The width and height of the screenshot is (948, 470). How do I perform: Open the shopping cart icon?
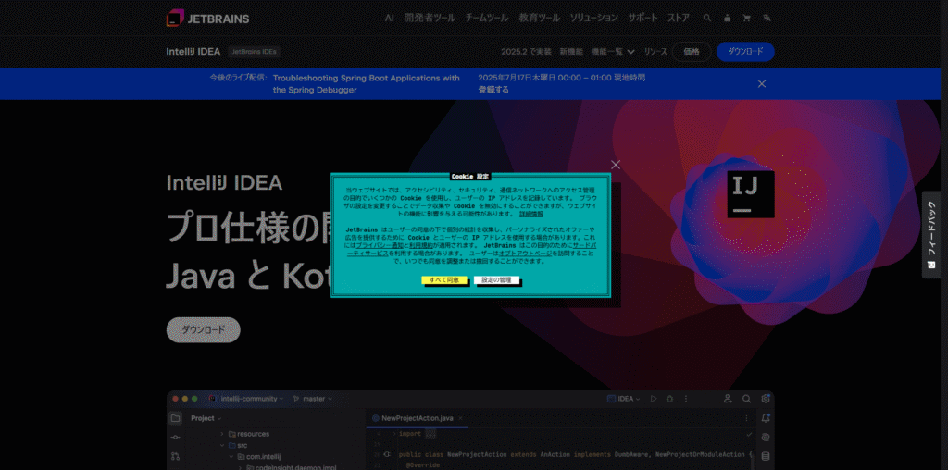[x=747, y=19]
